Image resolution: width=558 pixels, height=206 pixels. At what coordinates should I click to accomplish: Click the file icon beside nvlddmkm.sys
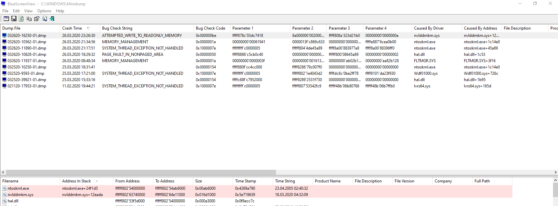point(4,195)
